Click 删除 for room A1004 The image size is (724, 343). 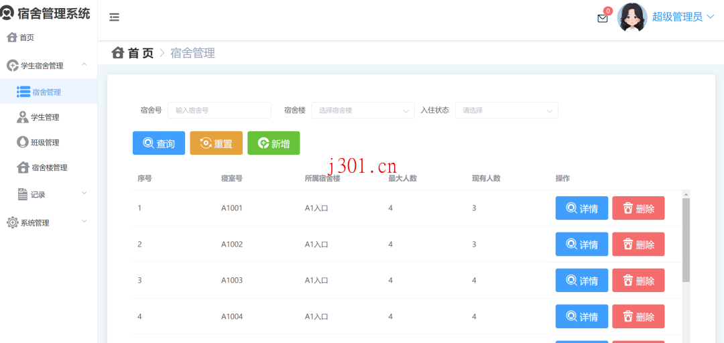point(639,316)
